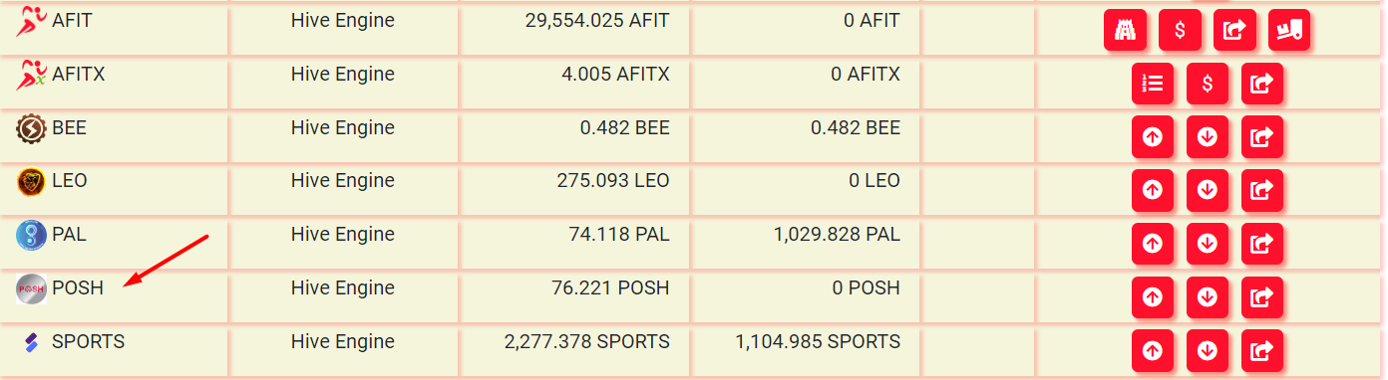
Task: Click the dollar sign icon in the AFITX row
Action: (x=1208, y=84)
